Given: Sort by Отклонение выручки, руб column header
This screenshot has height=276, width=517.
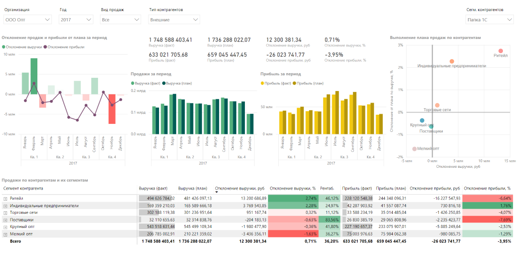Looking at the screenshot, I should 240,189.
